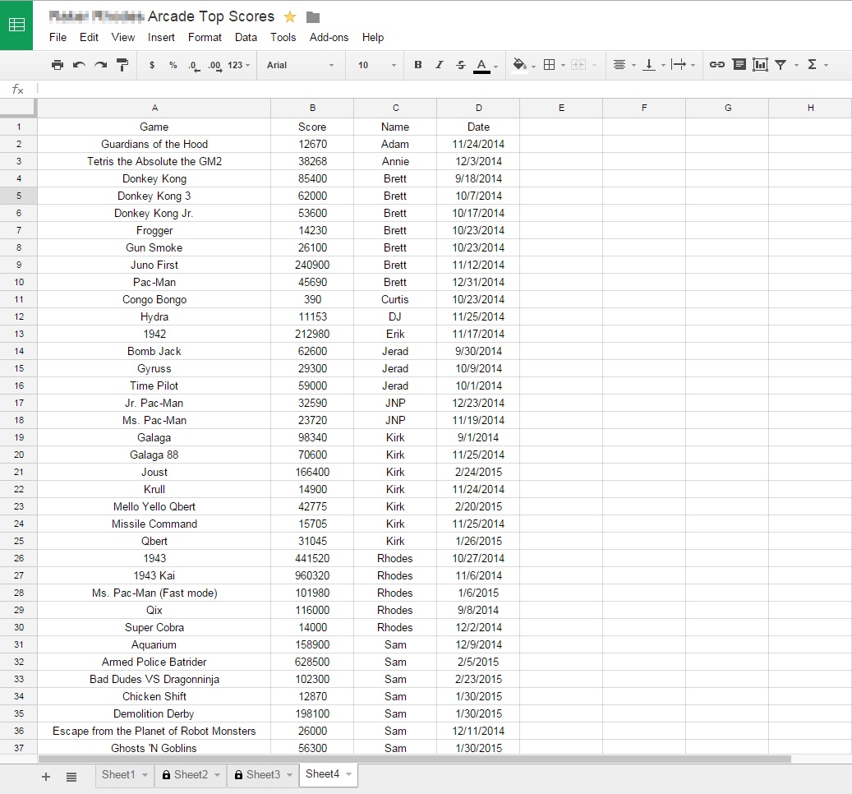Expand the merge cells dropdown arrow

pyautogui.click(x=595, y=65)
